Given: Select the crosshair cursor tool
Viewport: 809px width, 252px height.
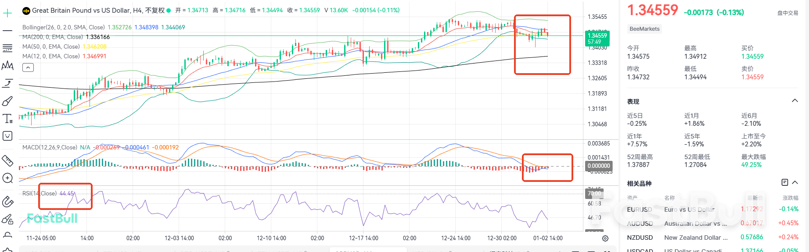Looking at the screenshot, I should tap(7, 14).
